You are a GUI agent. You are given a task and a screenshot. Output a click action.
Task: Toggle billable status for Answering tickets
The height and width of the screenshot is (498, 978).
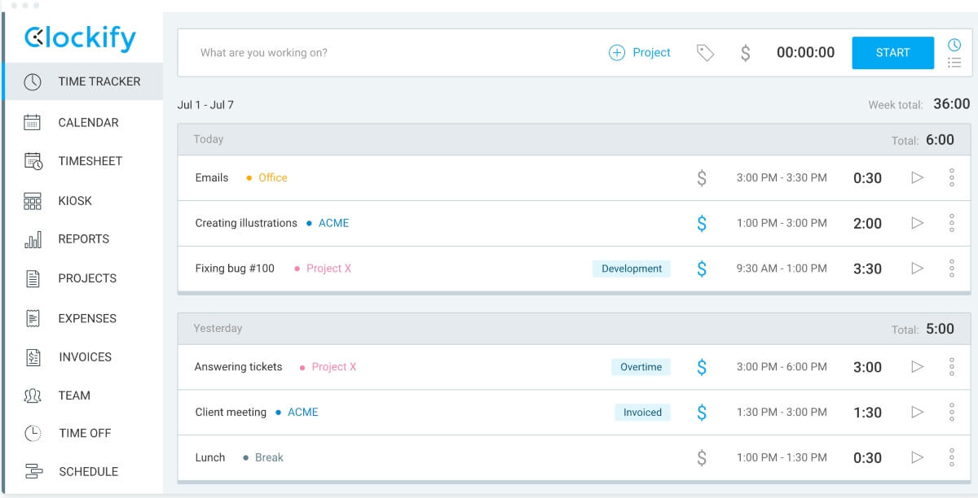point(702,367)
